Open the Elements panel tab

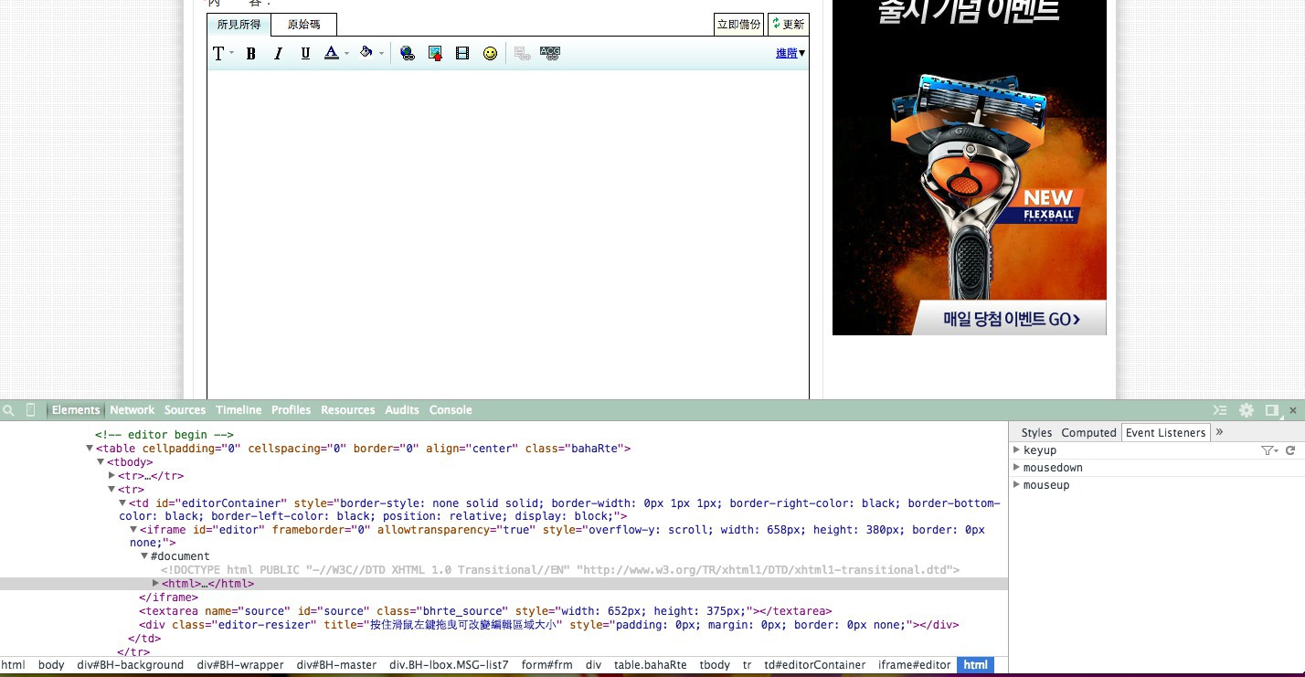click(x=76, y=410)
